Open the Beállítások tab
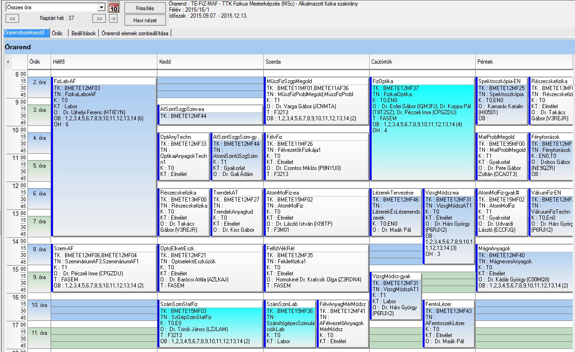 (x=84, y=33)
